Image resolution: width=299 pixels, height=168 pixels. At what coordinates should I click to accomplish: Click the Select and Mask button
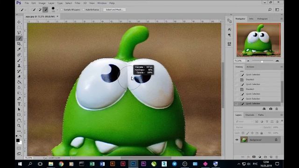point(114,9)
